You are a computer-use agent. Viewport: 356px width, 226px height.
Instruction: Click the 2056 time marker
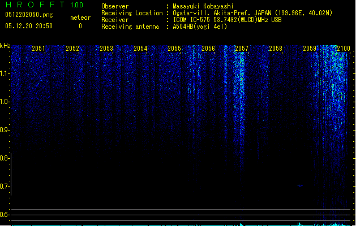(x=208, y=48)
